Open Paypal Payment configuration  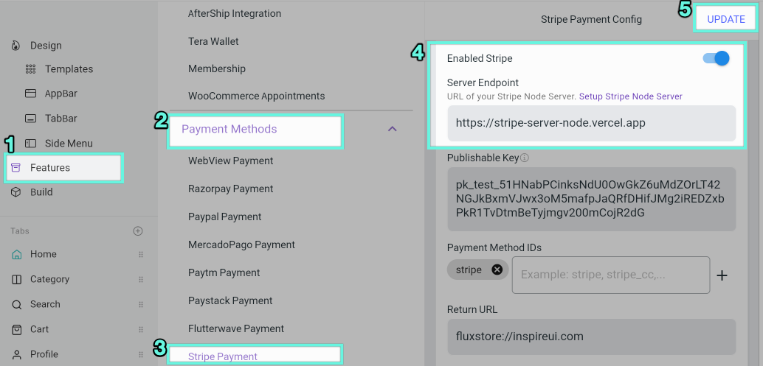[x=225, y=217]
